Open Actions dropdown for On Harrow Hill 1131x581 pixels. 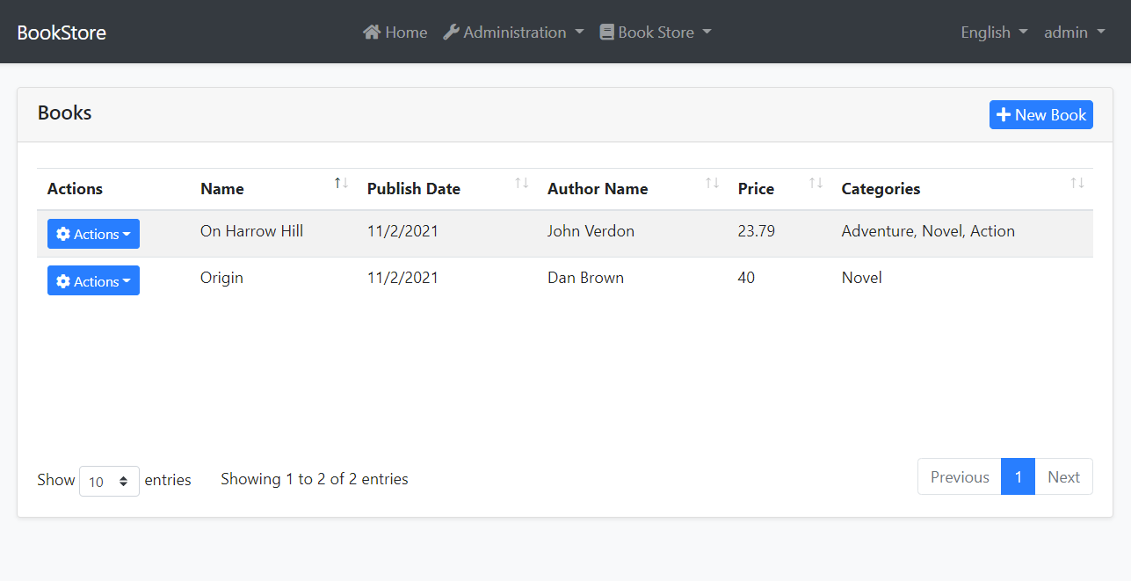pyautogui.click(x=93, y=234)
